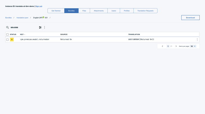Click the key cell cpm.premium.modal.returnedon
The width and height of the screenshot is (205, 114).
point(35,39)
